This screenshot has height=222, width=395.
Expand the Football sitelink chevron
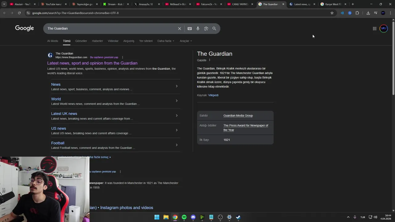pyautogui.click(x=177, y=145)
